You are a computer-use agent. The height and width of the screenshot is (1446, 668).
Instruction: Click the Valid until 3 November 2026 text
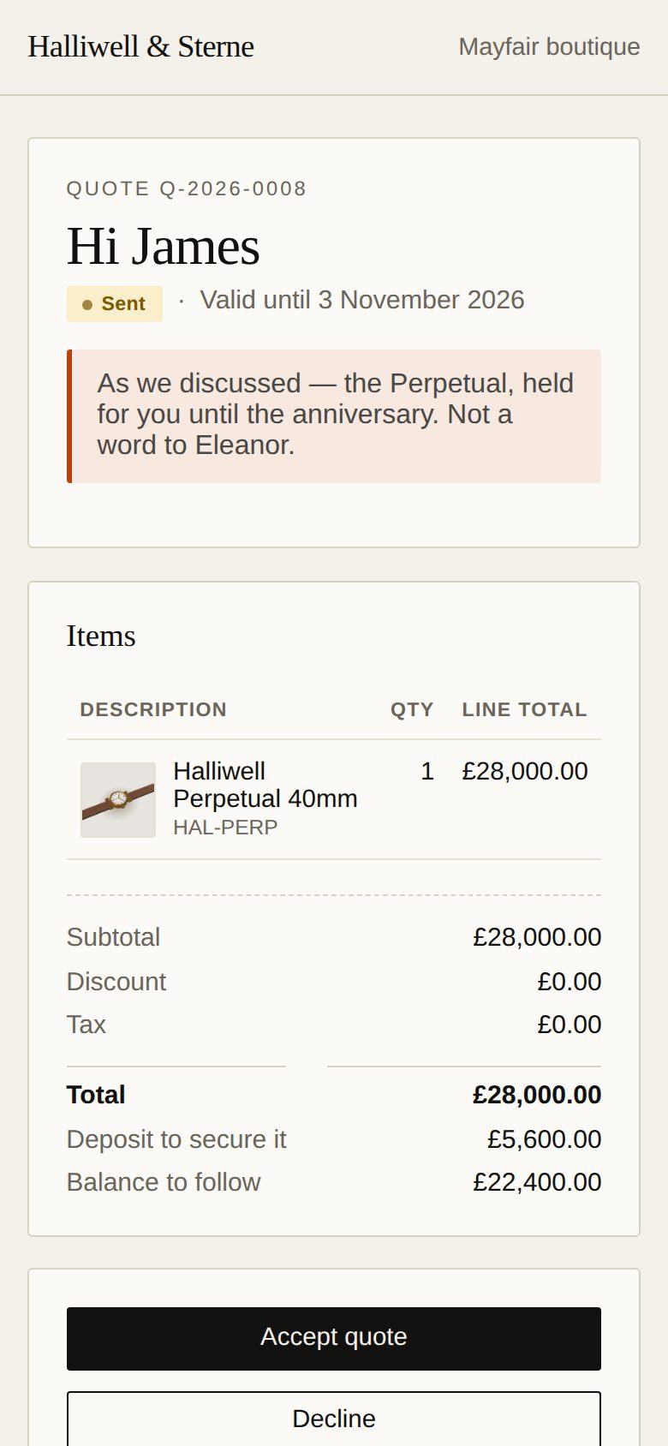click(362, 300)
